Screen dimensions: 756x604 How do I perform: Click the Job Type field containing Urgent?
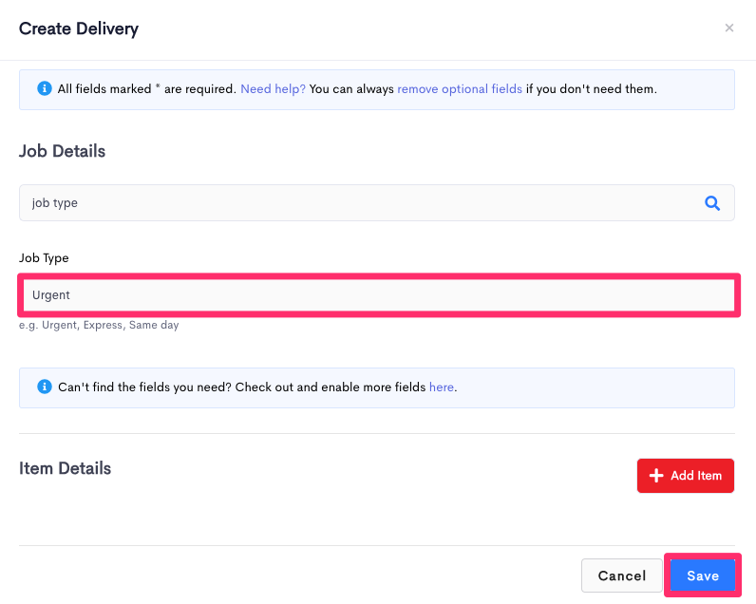pos(379,295)
